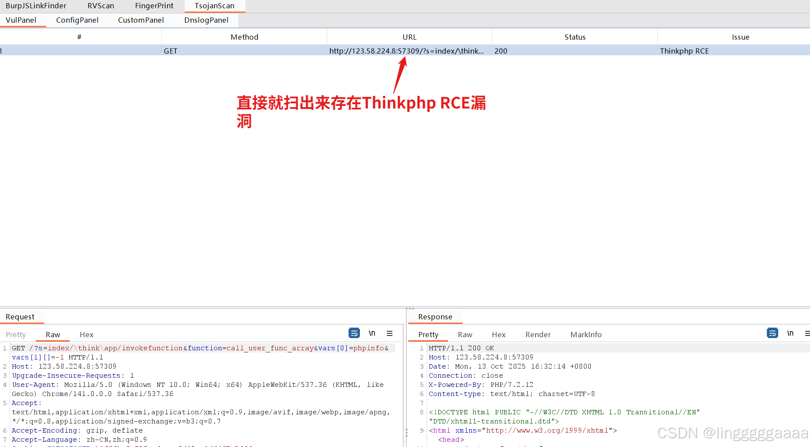Click the GET method cell in row 1
The image size is (810, 447).
coord(244,51)
